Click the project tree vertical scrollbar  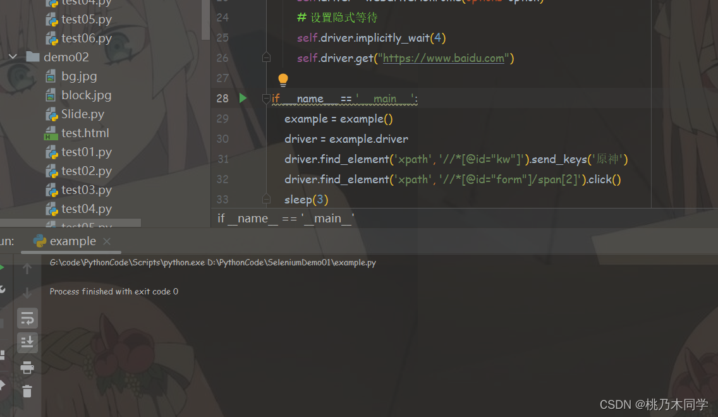pos(205,20)
